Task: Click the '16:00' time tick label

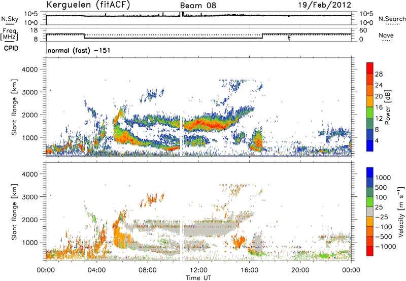Action: point(249,270)
